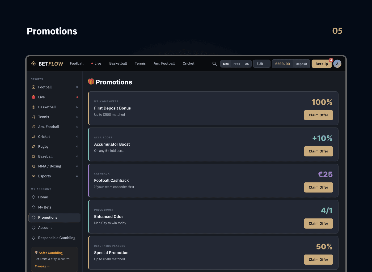
Task: Click the Tennis racket sidebar icon
Action: pos(33,117)
